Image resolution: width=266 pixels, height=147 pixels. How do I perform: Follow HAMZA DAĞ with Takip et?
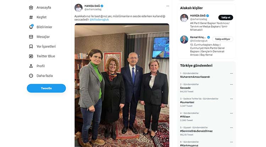226,17
